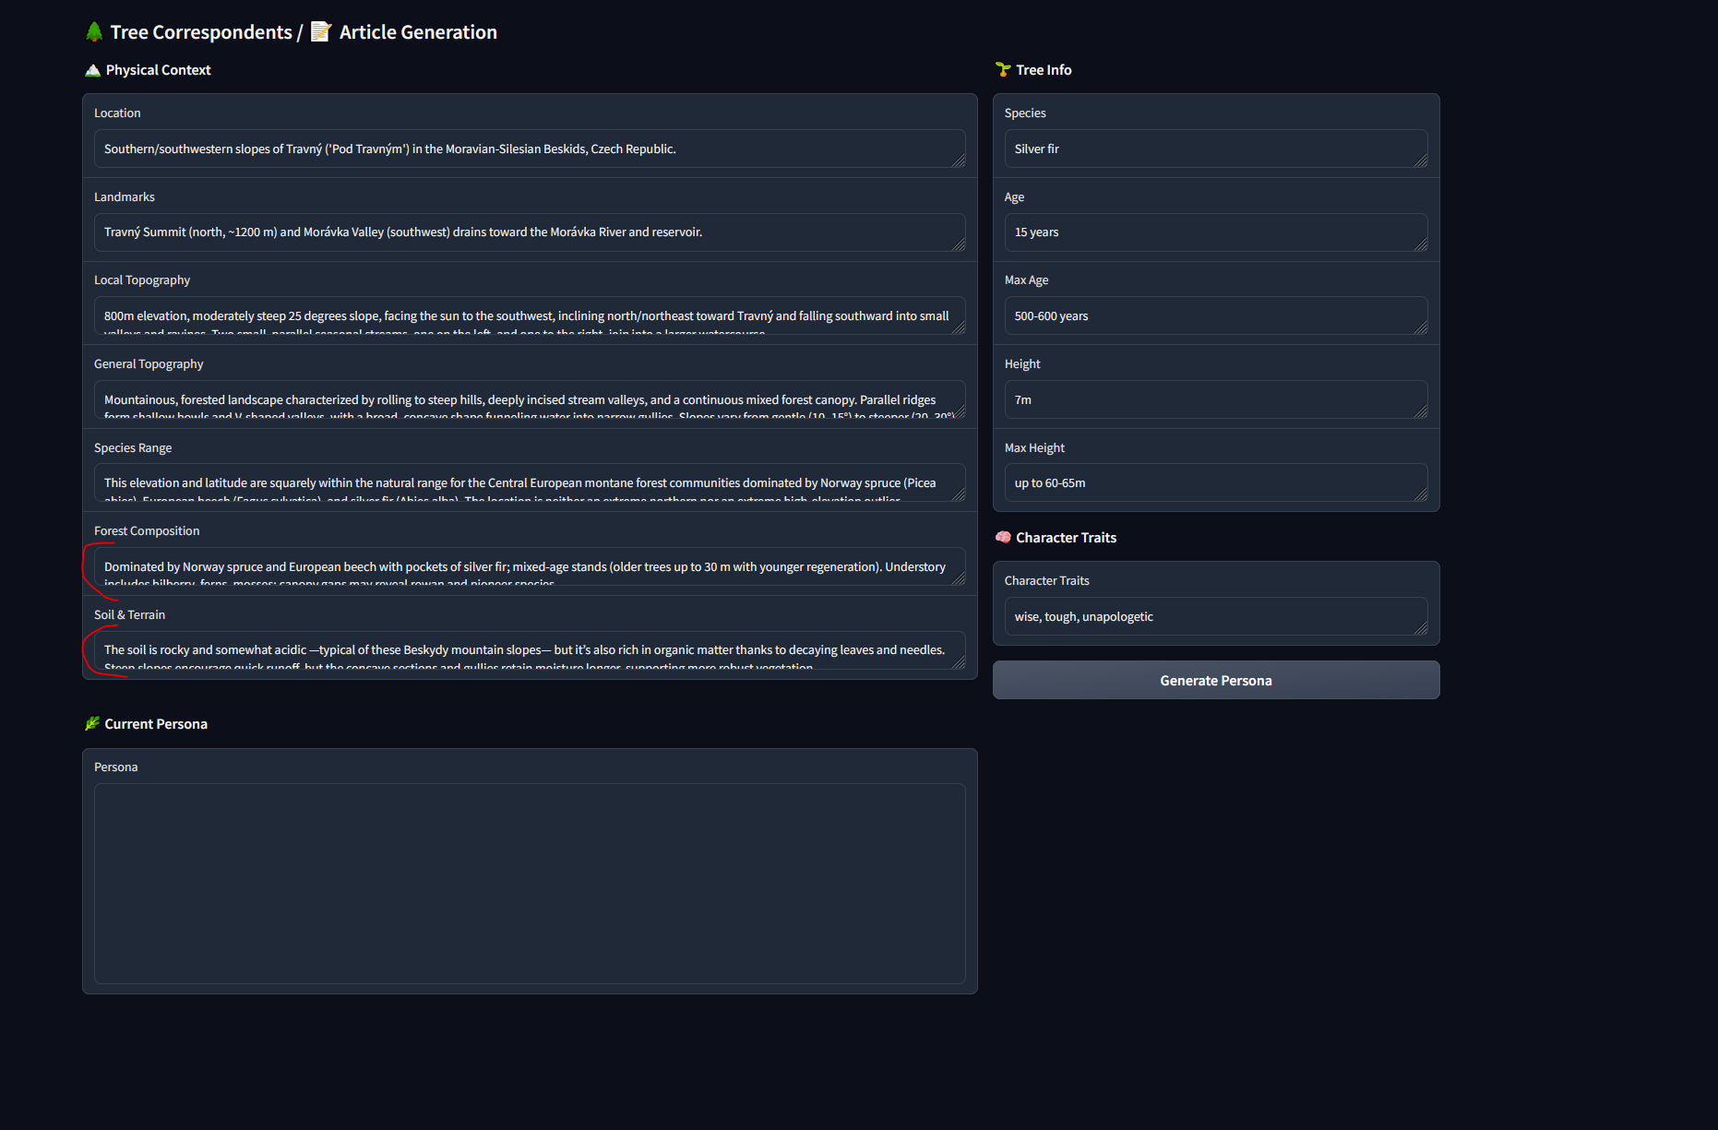Click the tree emoji icon beside Tree Correspondents
The height and width of the screenshot is (1130, 1718).
pos(94,32)
